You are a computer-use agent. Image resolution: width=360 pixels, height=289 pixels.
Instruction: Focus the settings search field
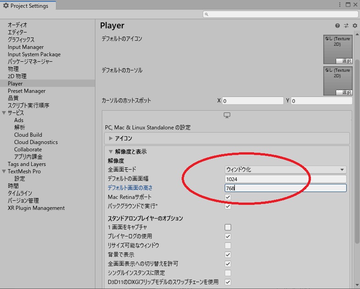point(280,15)
